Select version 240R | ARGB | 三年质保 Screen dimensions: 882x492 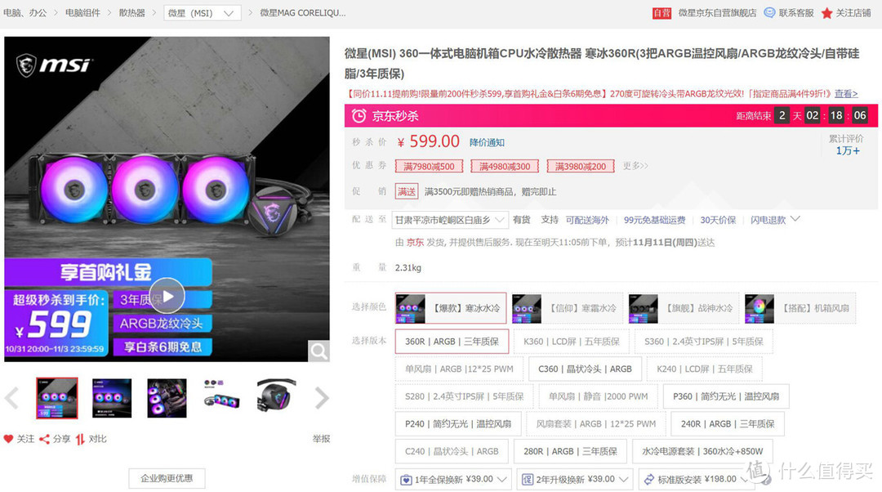coord(728,424)
